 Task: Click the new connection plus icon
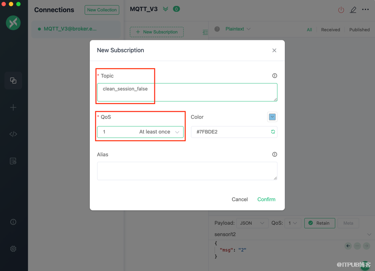(13, 107)
